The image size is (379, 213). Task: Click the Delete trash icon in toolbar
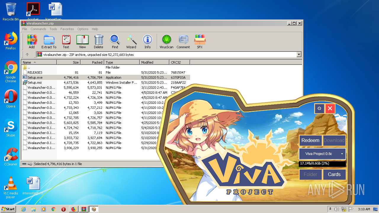coord(99,41)
